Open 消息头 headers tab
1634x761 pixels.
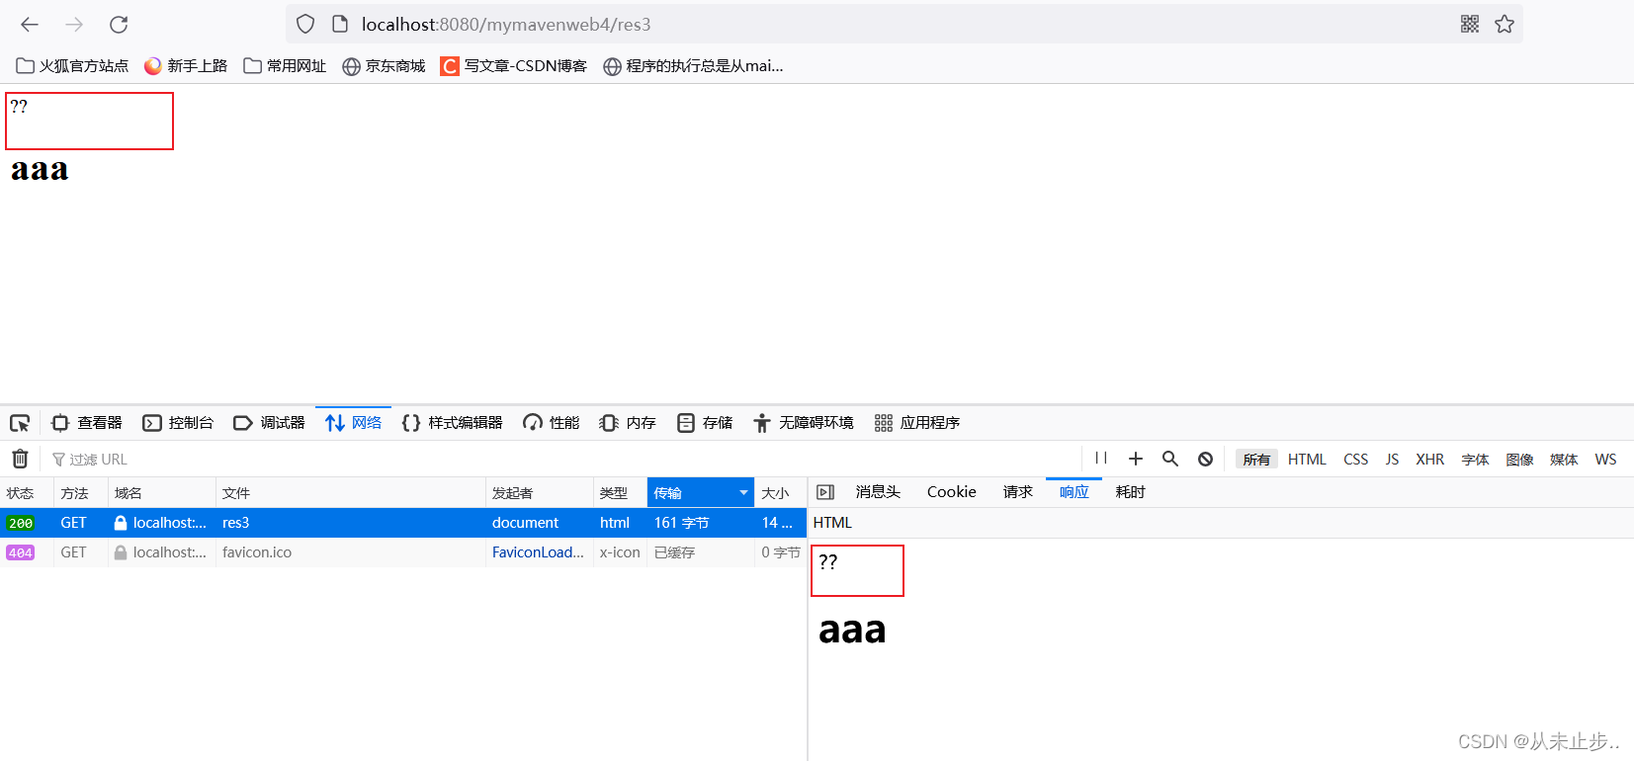pos(878,492)
